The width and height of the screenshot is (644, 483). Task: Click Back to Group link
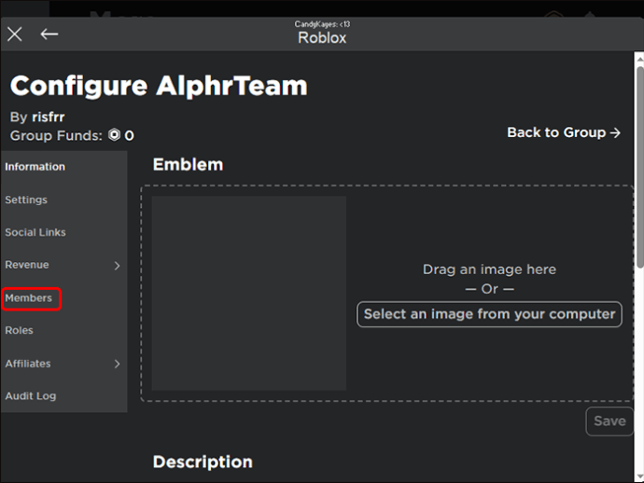[564, 132]
